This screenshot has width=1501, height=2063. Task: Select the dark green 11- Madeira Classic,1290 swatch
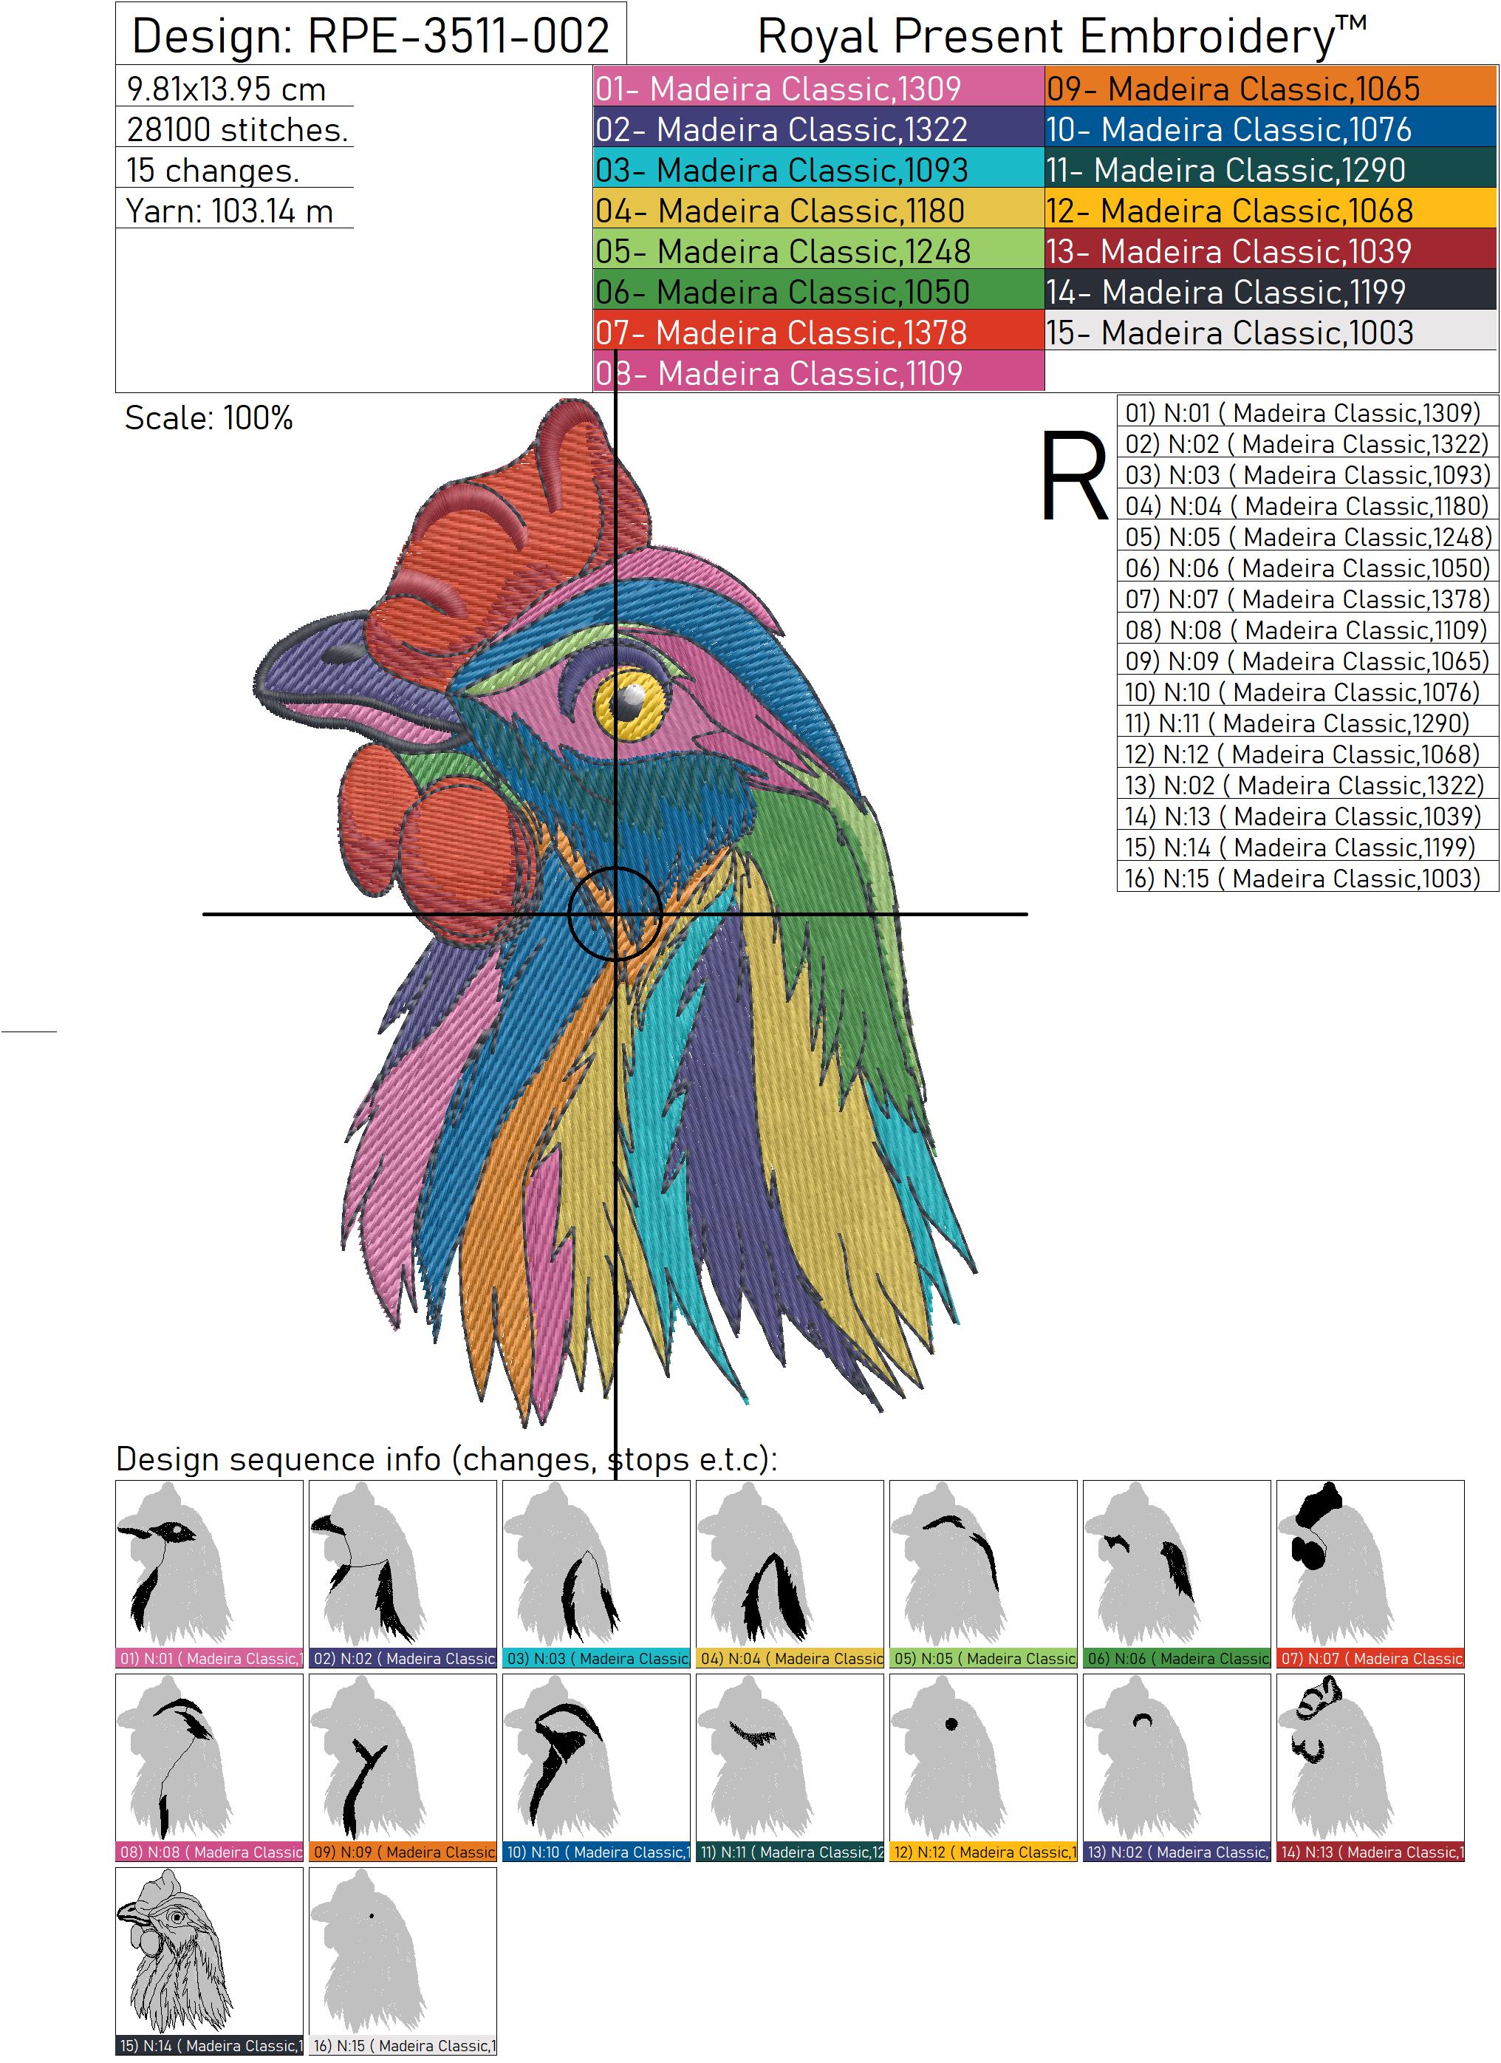click(x=1271, y=169)
